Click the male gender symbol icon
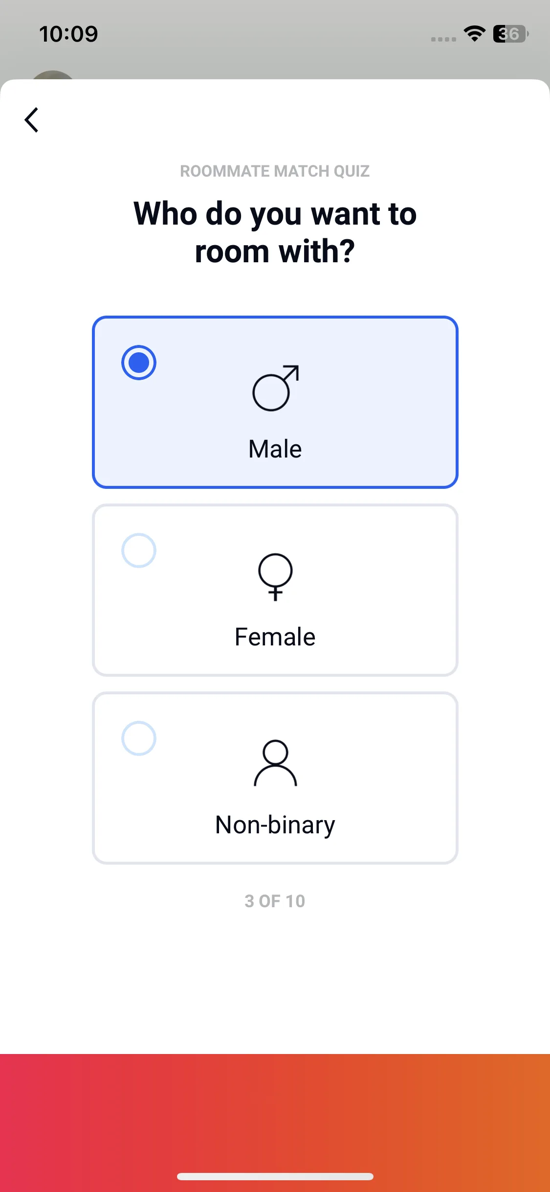Viewport: 550px width, 1192px height. 275,388
